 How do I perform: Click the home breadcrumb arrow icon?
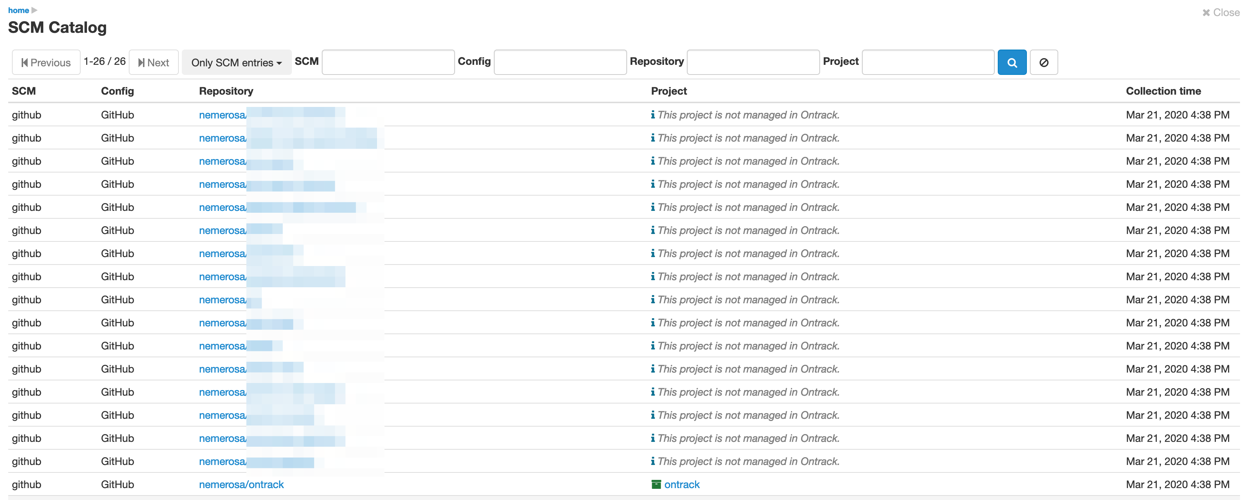(x=34, y=10)
